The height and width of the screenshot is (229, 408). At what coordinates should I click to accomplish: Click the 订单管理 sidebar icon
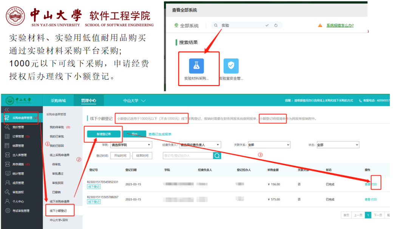[x=8, y=136]
